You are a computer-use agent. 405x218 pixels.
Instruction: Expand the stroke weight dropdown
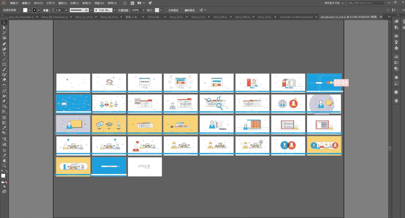point(66,10)
